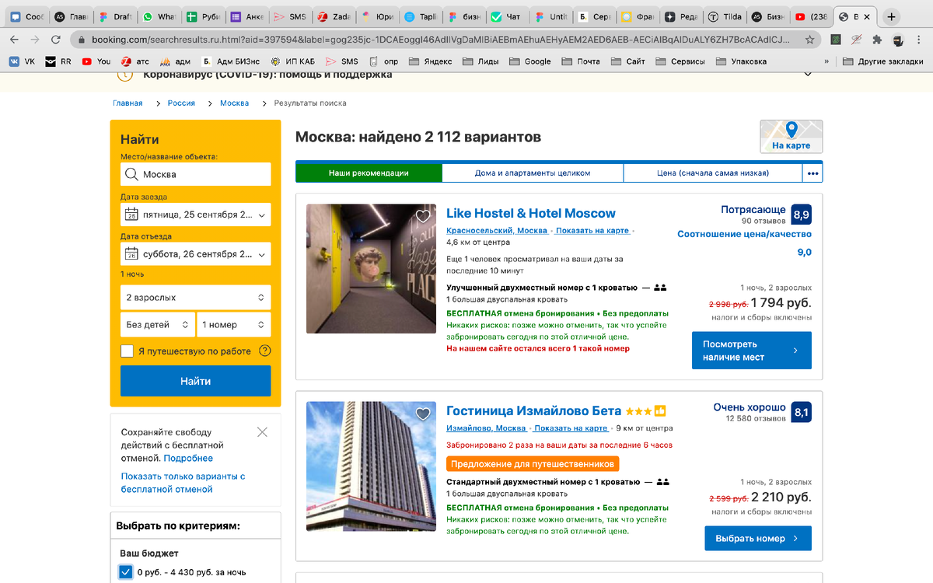The height and width of the screenshot is (583, 933).
Task: Open the SMS bookmark in bookmarks bar
Action: [x=342, y=61]
